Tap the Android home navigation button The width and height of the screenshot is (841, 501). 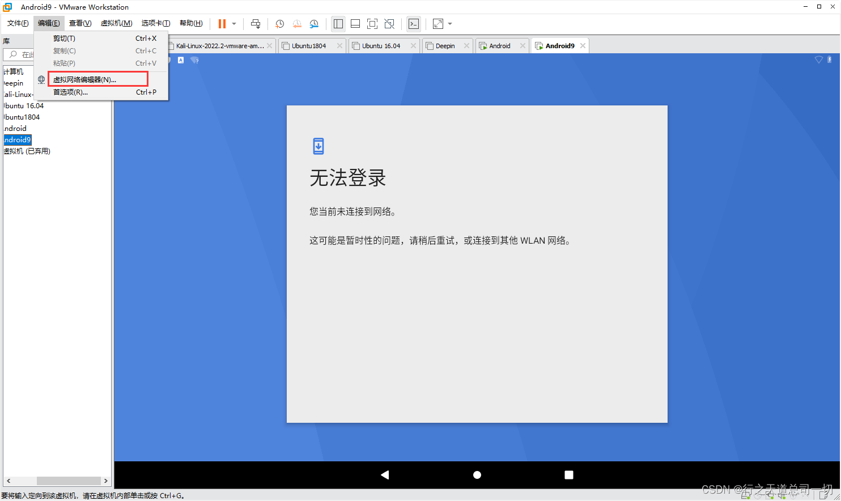(477, 475)
